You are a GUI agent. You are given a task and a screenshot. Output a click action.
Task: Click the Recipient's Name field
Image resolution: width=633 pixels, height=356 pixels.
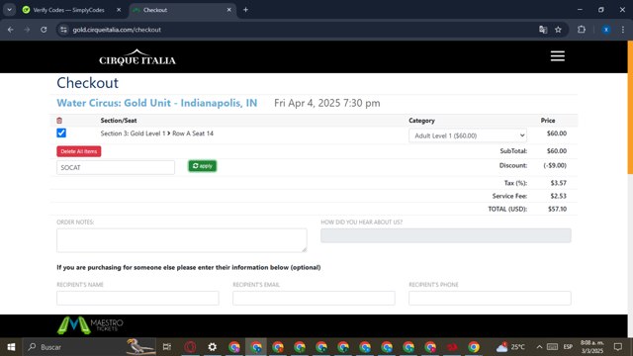pyautogui.click(x=137, y=298)
